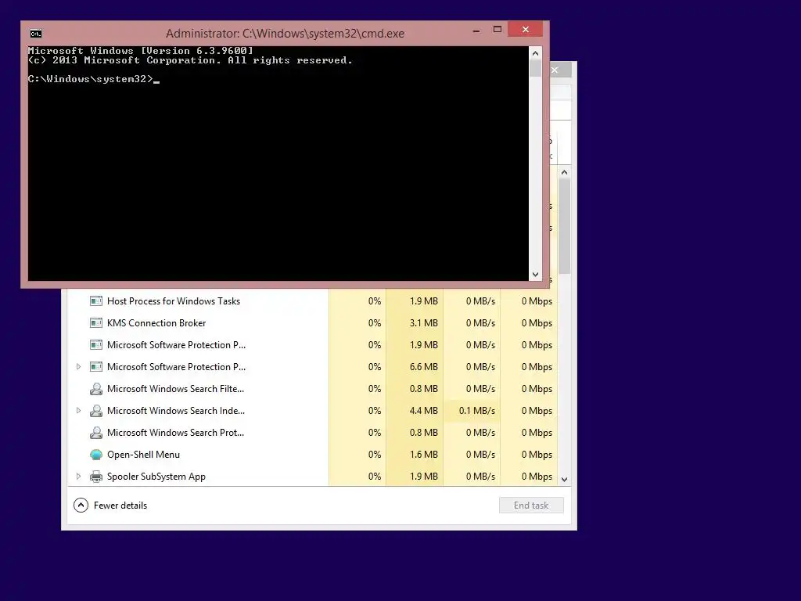Click the Microsoft Windows Search Filter icon
Viewport: 801px width, 601px height.
(96, 389)
